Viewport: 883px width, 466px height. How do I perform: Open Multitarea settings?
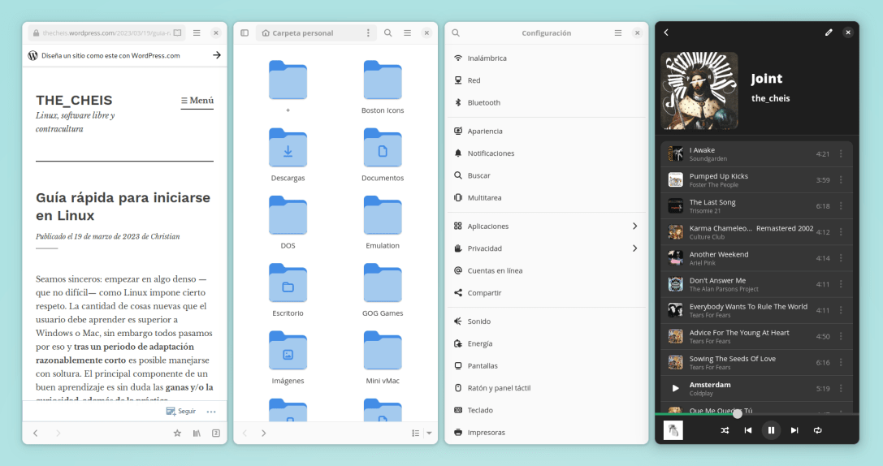[x=546, y=197]
